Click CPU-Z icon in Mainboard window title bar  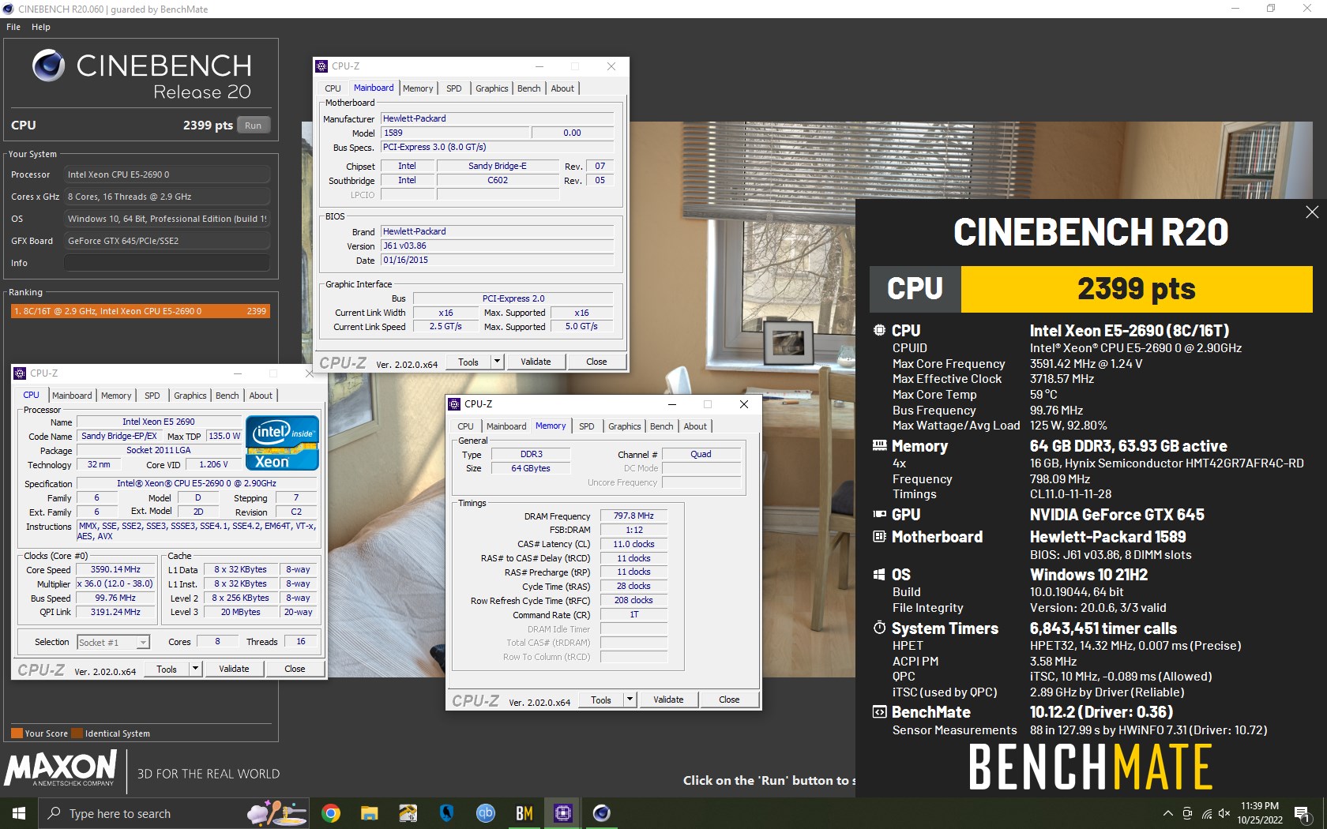pos(321,66)
